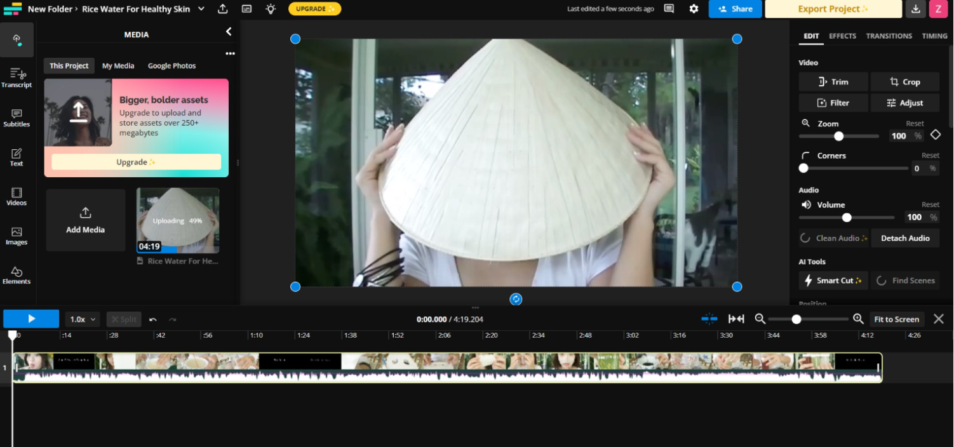Click the fit-width arrows timeline icon
This screenshot has width=954, height=447.
tap(736, 319)
